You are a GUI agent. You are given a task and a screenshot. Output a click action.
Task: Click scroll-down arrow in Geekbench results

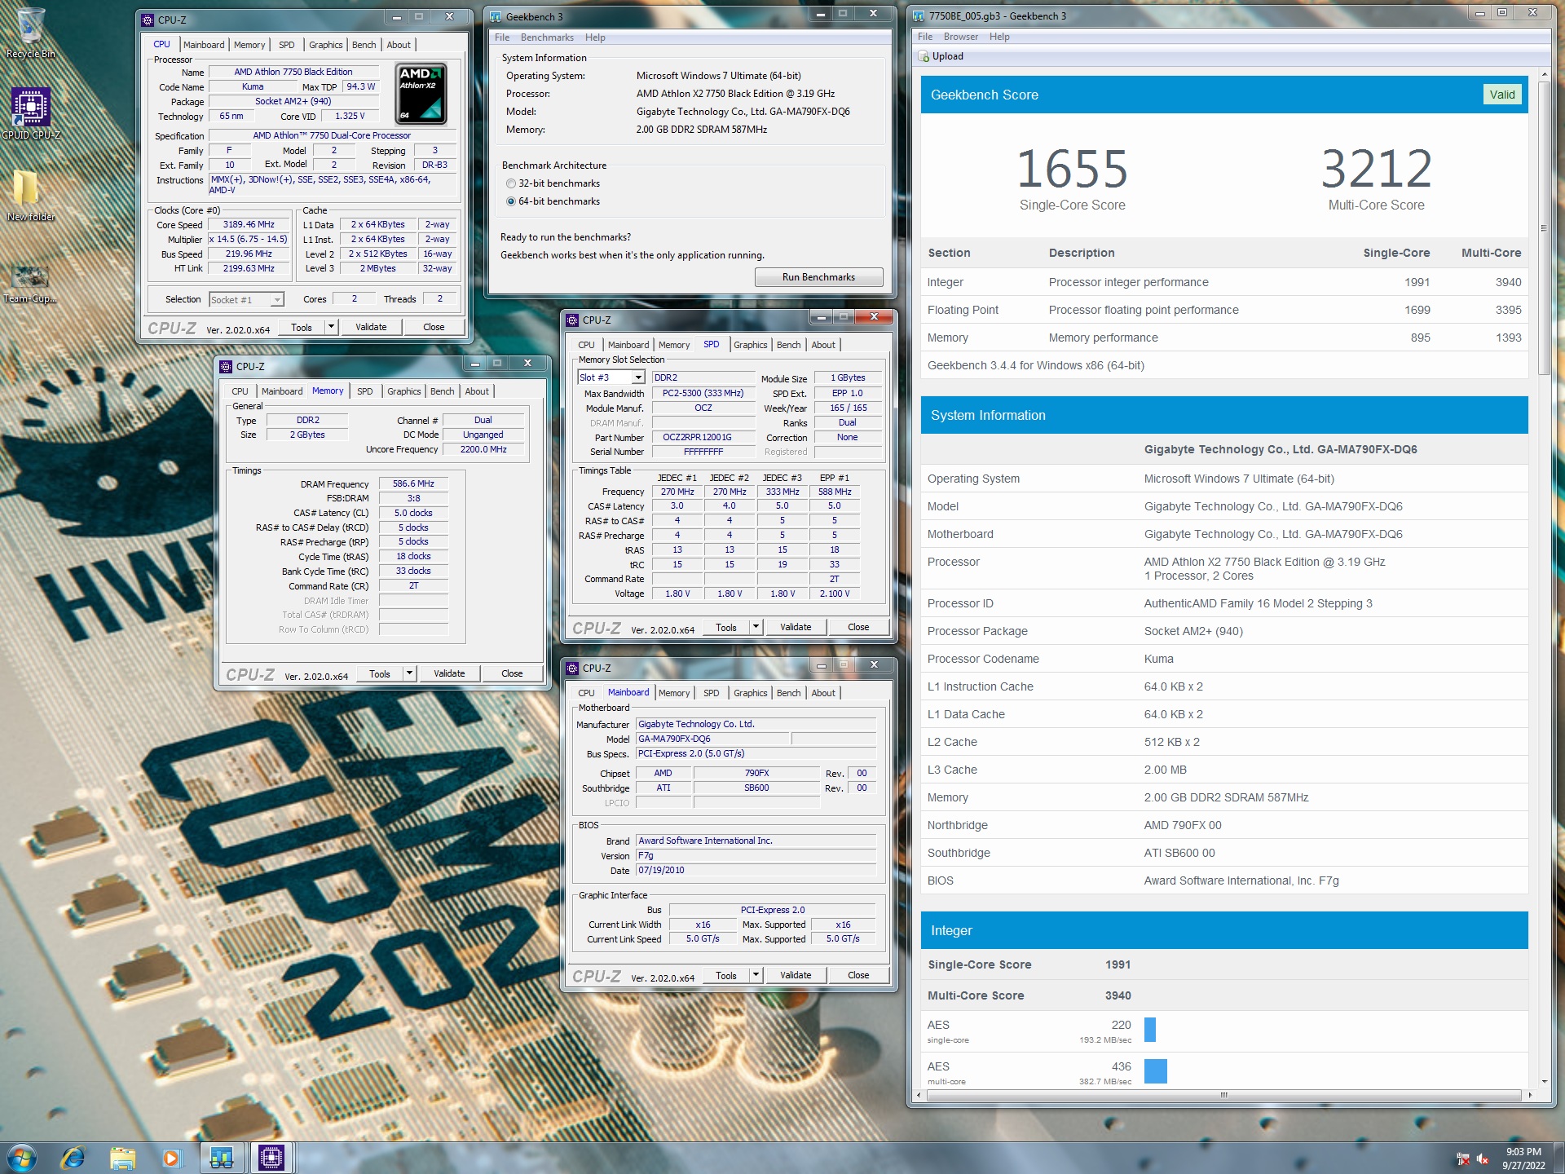1543,1082
